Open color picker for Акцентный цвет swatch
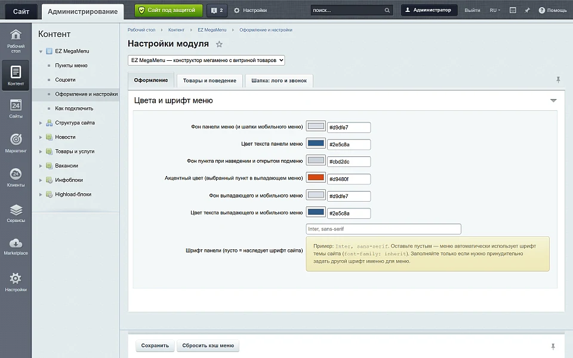Viewport: 573px width, 358px height. point(316,178)
